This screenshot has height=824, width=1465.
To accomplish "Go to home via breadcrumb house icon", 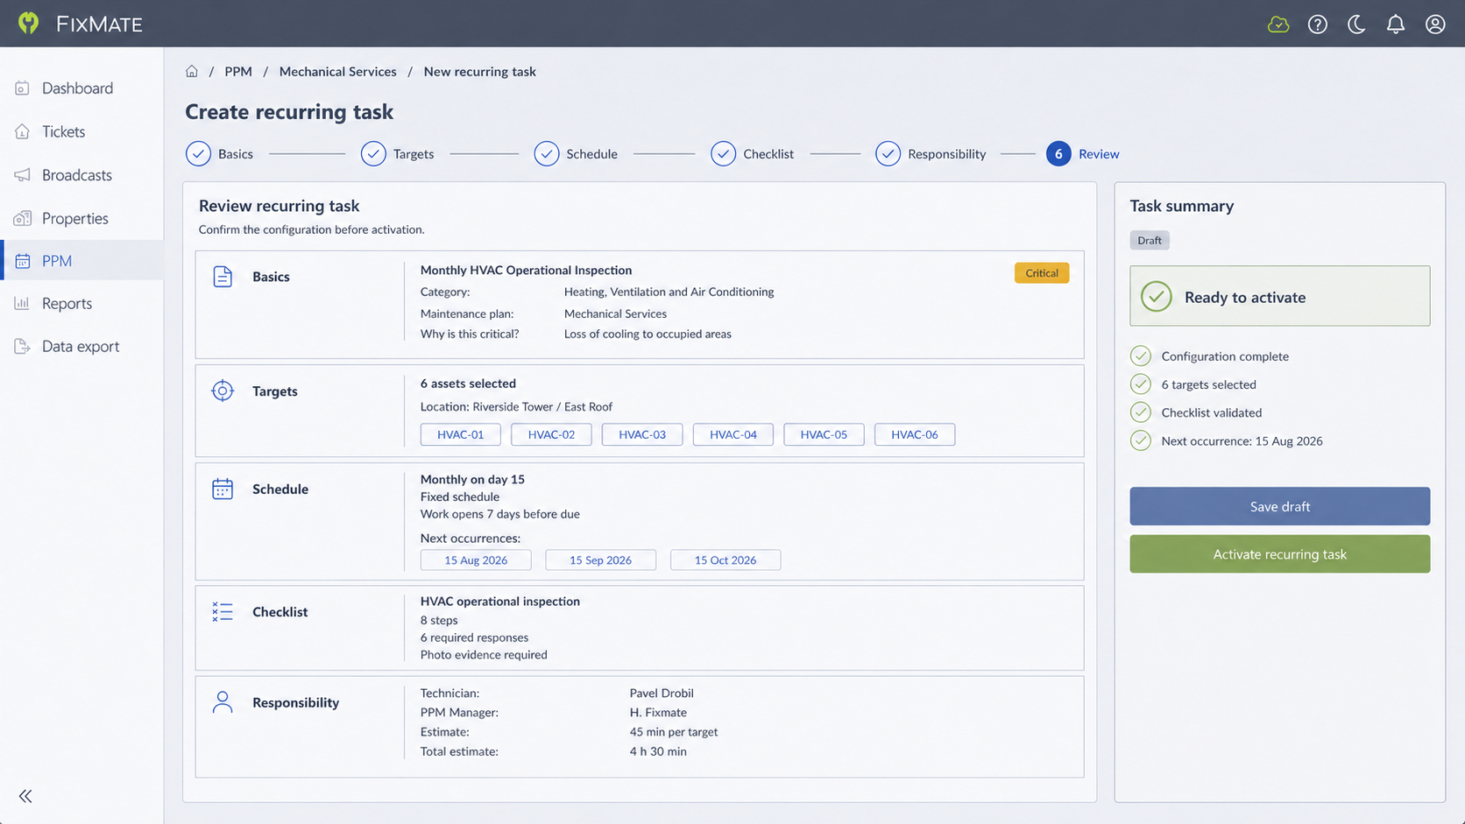I will click(x=192, y=72).
